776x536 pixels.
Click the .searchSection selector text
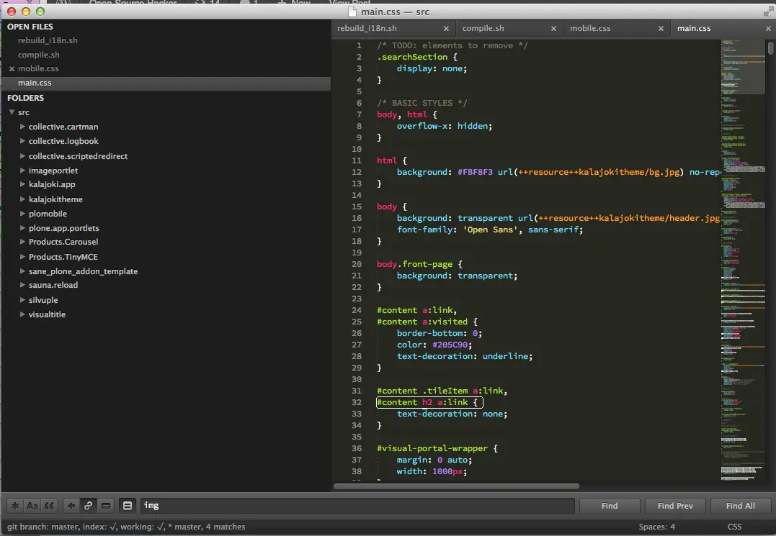point(412,57)
